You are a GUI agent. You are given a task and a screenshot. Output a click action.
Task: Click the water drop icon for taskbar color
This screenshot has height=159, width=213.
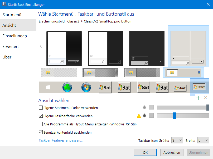click(144, 116)
